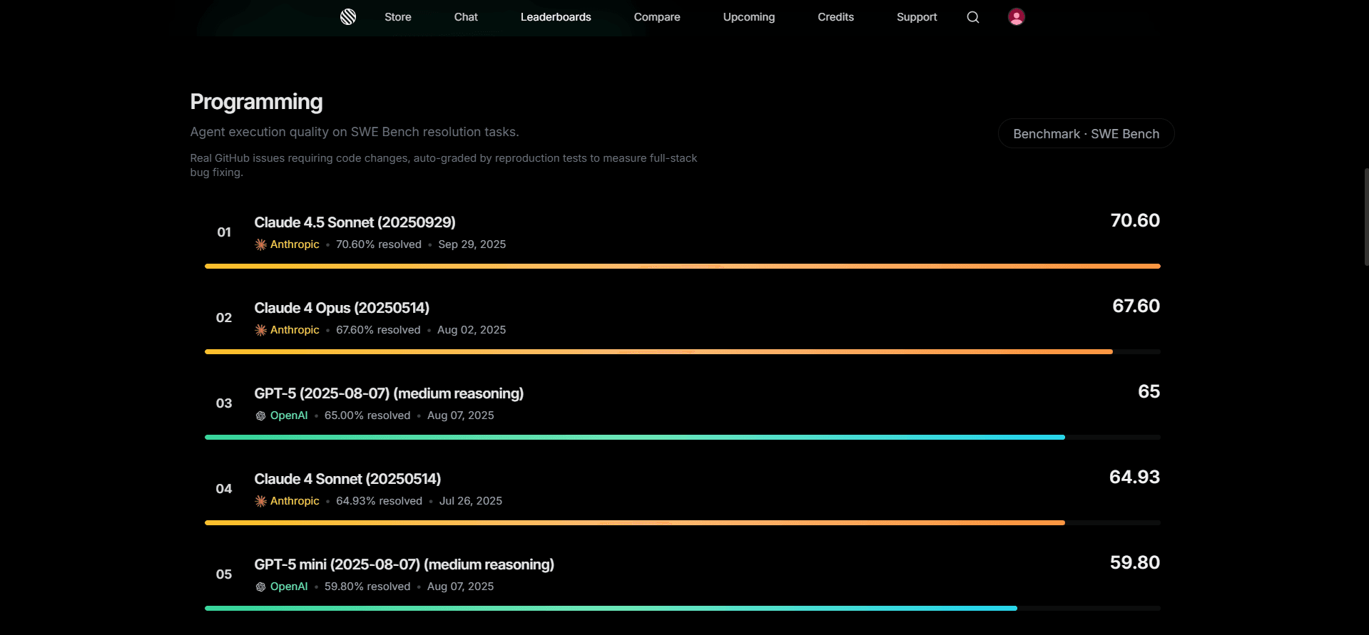Click the site logo icon in the navbar
Image resolution: width=1369 pixels, height=635 pixels.
click(348, 16)
